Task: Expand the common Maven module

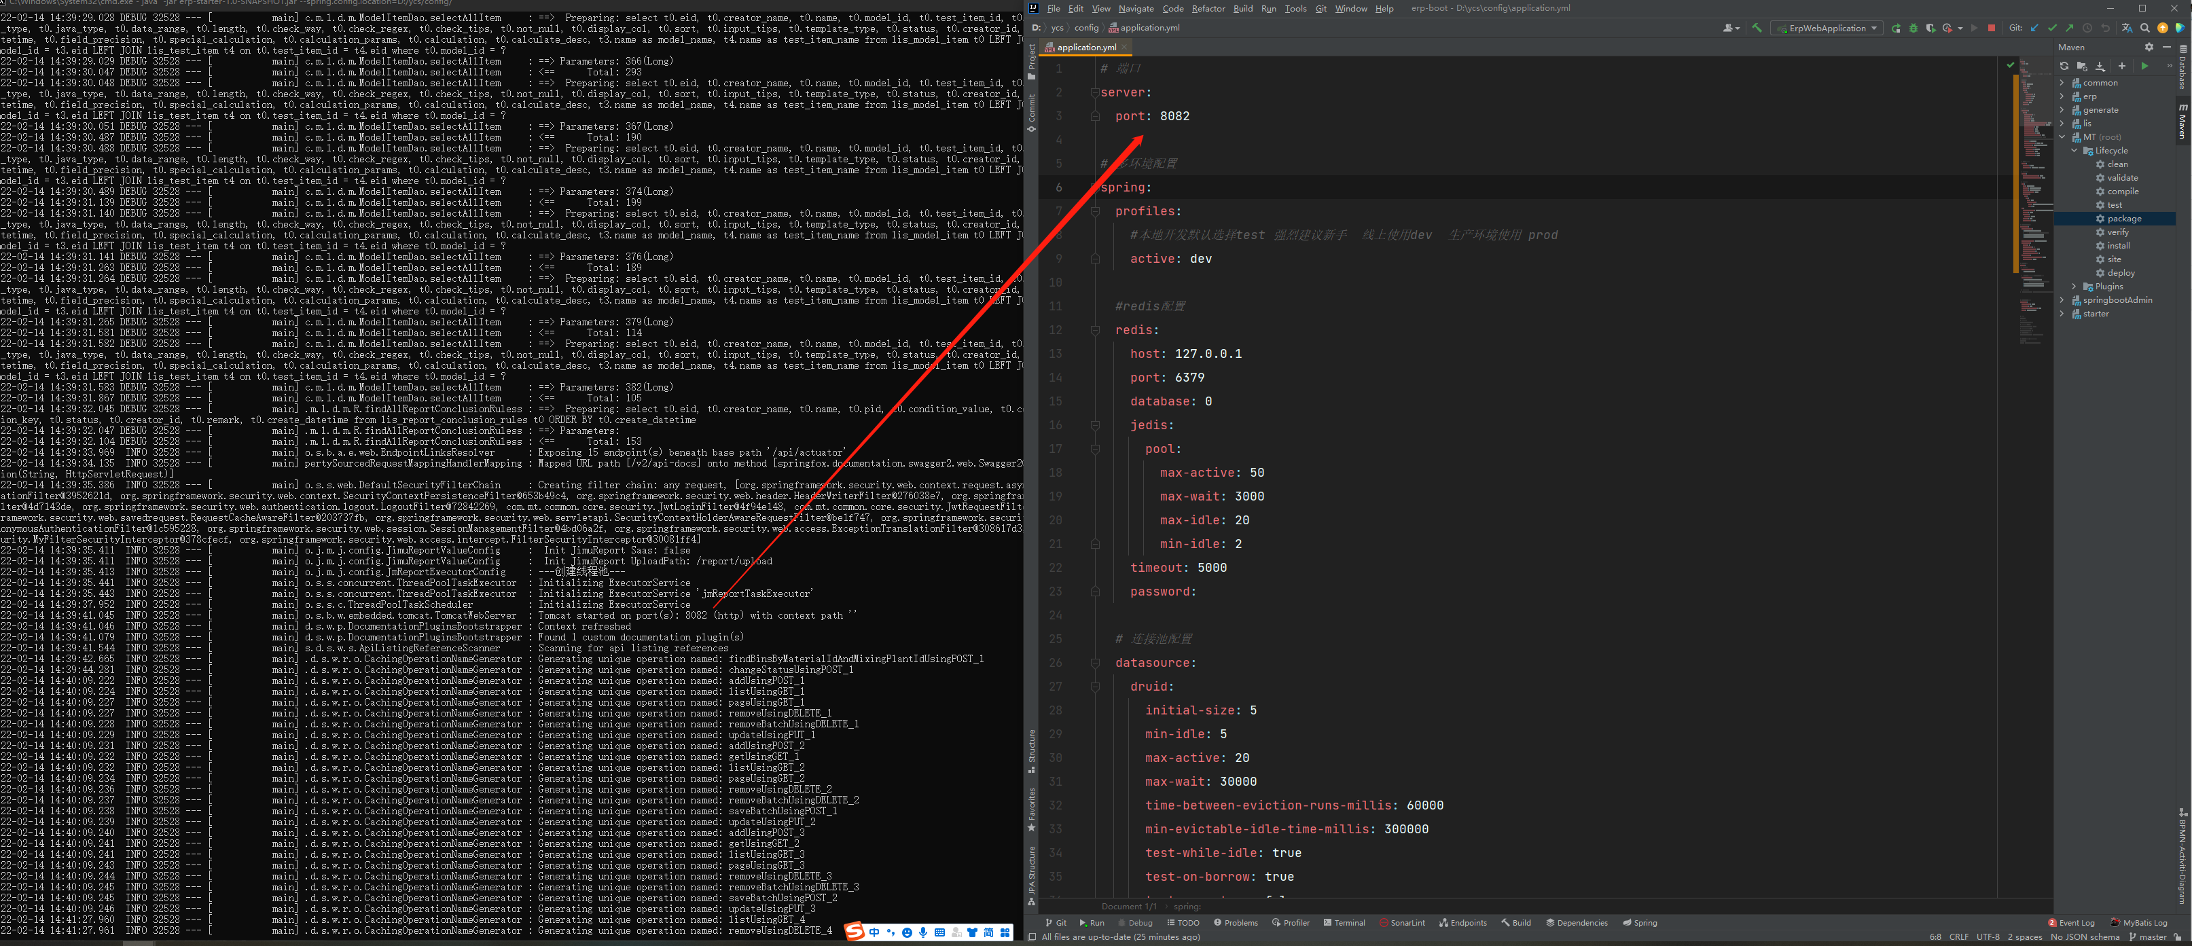Action: pos(2061,83)
